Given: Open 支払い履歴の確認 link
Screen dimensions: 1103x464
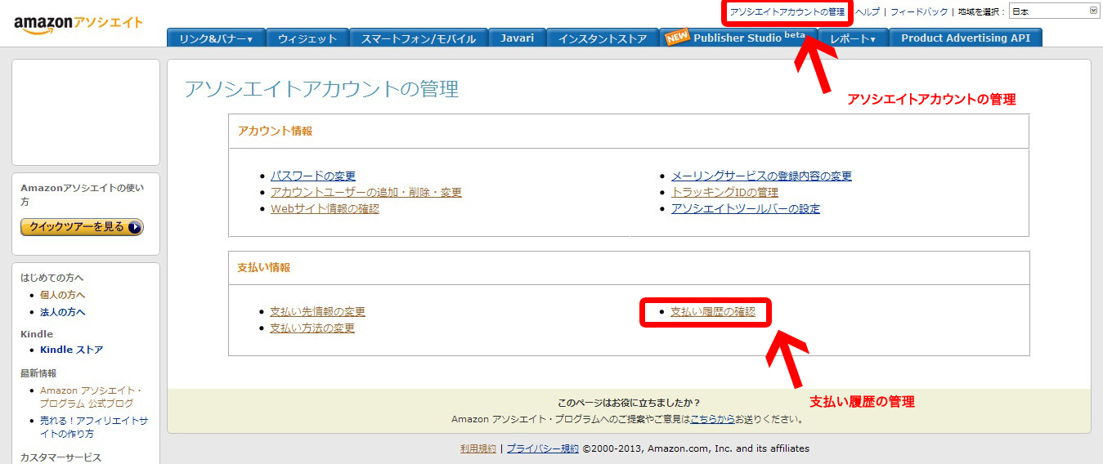Looking at the screenshot, I should point(713,311).
